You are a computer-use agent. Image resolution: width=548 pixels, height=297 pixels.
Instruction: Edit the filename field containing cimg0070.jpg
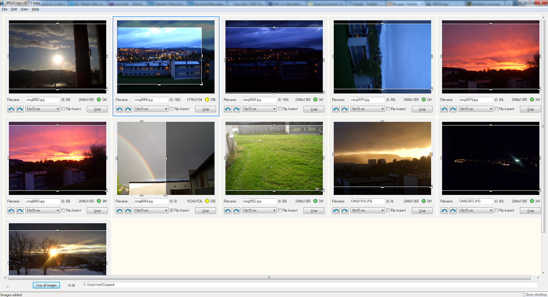(x=368, y=100)
